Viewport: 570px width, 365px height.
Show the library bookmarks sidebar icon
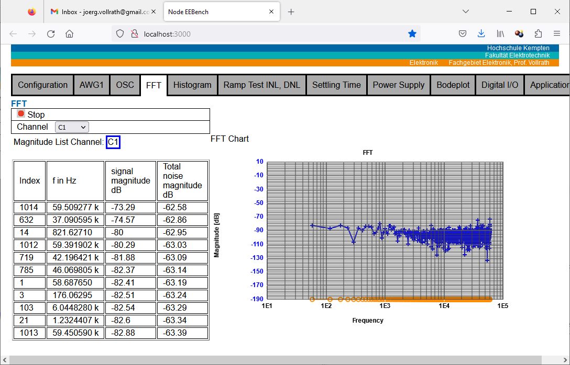pyautogui.click(x=500, y=34)
